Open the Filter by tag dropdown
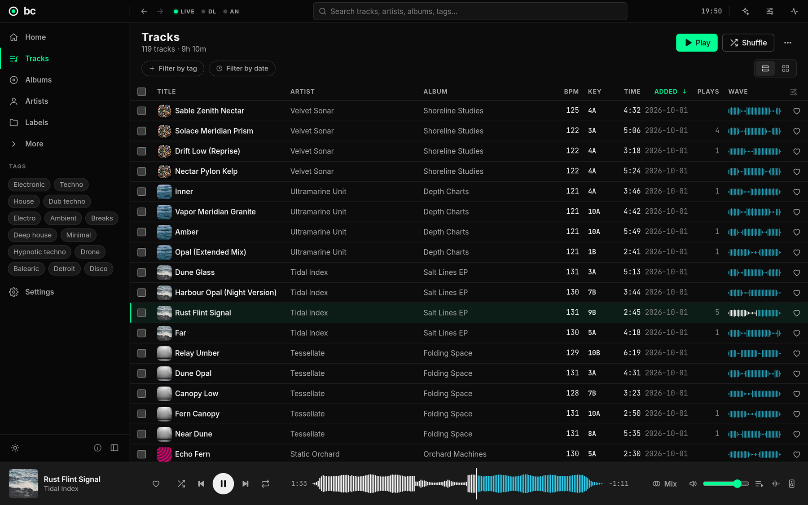 [173, 68]
